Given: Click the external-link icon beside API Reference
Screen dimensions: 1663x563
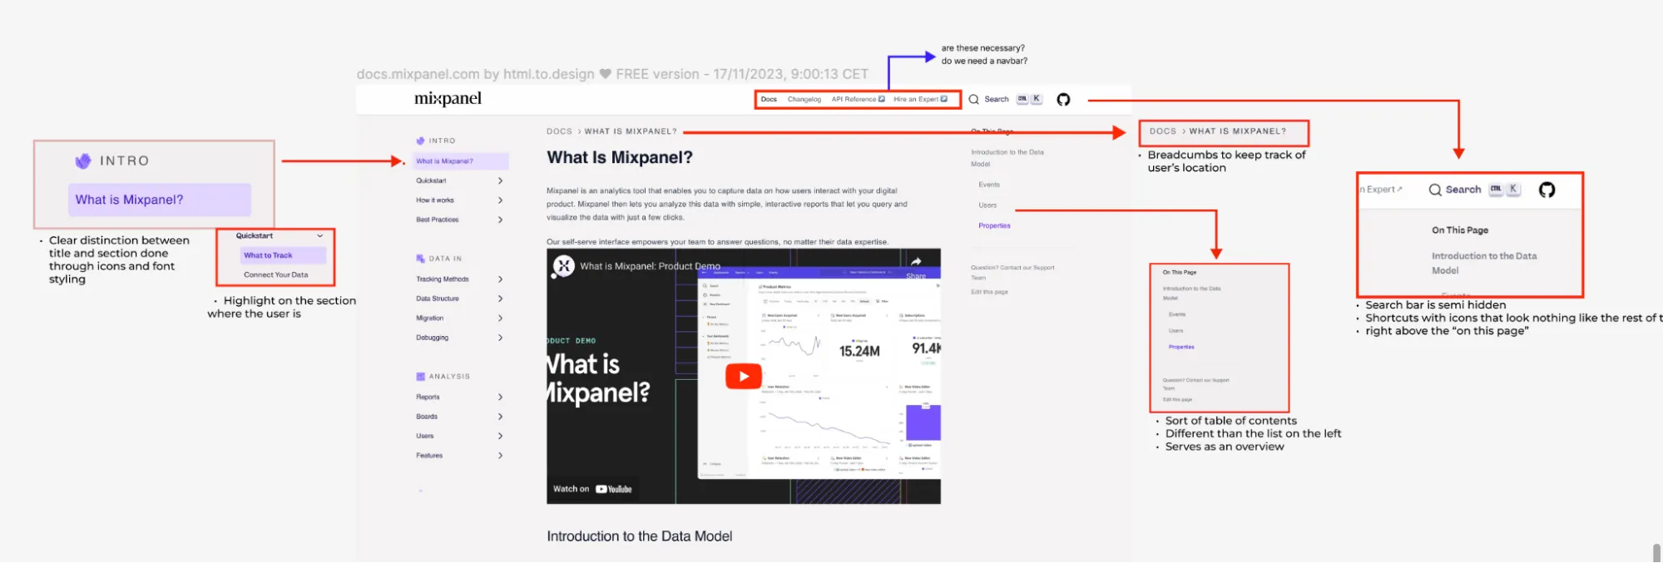Looking at the screenshot, I should pyautogui.click(x=882, y=99).
